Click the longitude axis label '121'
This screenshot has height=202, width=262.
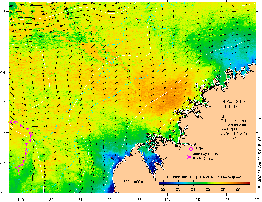79,200
